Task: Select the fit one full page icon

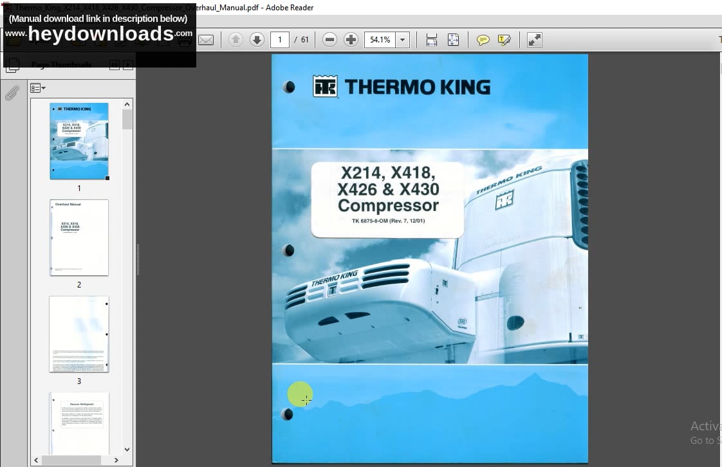Action: point(453,40)
